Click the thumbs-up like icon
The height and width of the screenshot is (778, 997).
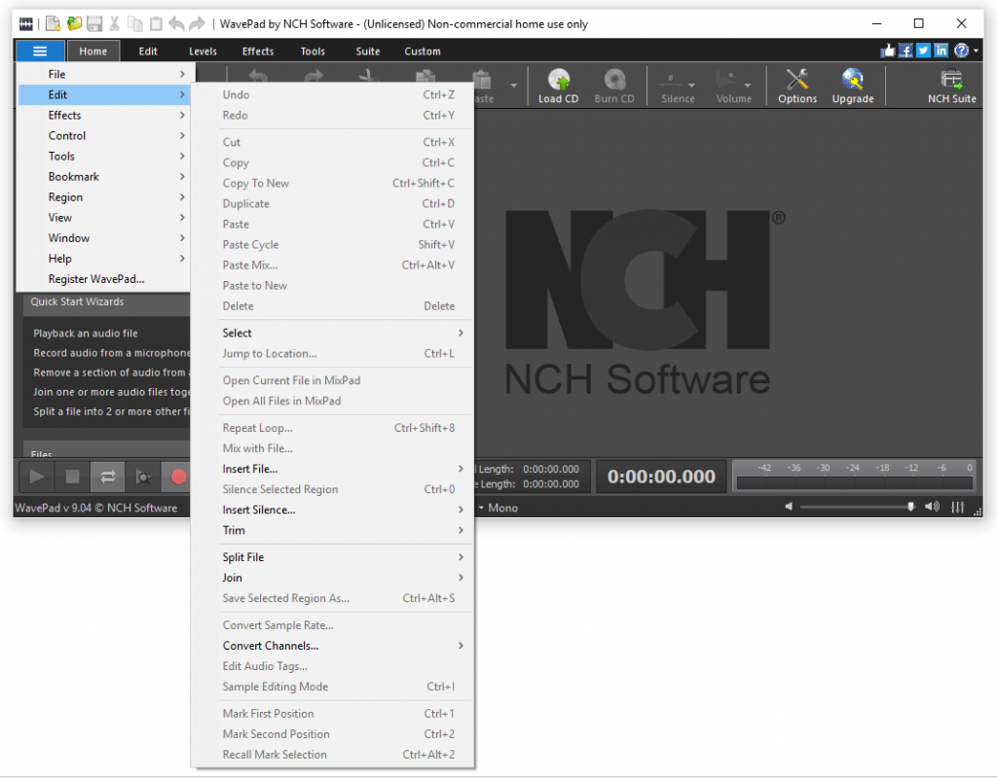click(888, 51)
